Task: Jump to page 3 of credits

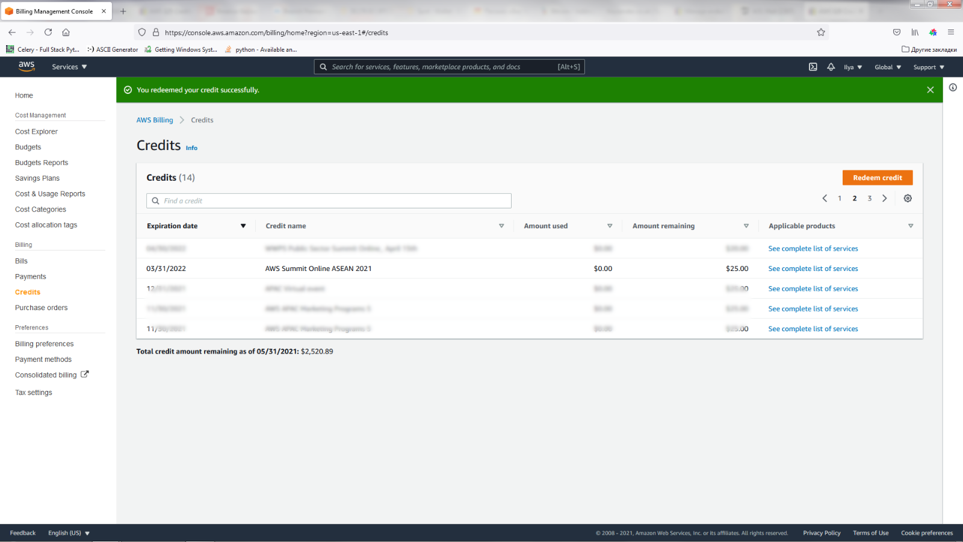Action: click(869, 198)
